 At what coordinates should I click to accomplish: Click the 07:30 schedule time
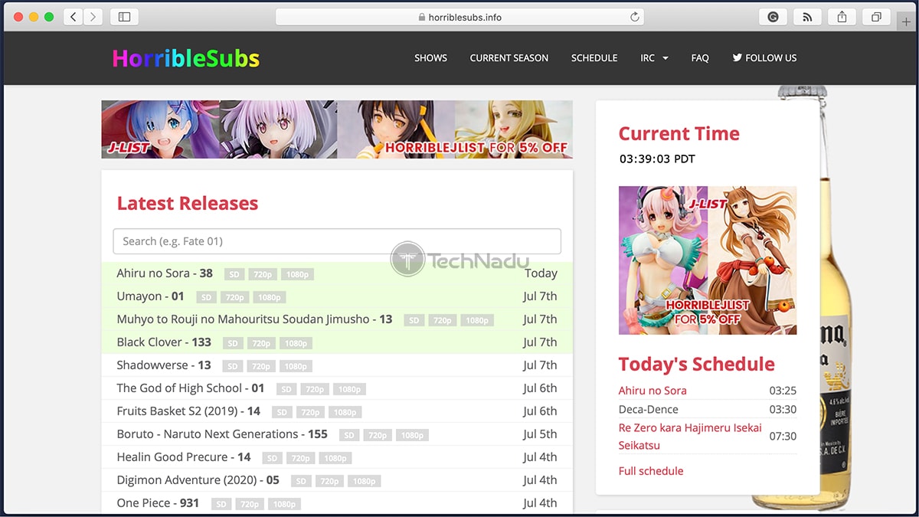(x=783, y=437)
